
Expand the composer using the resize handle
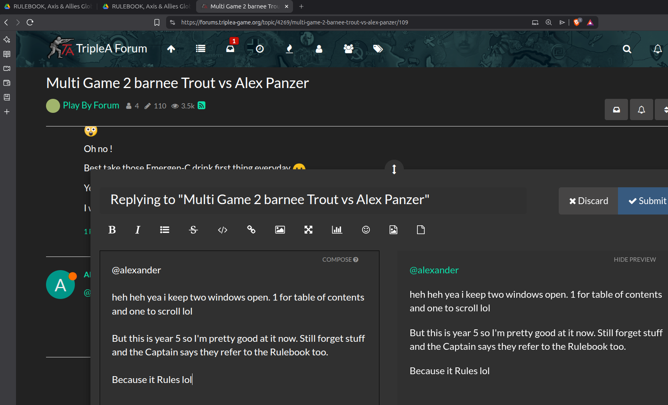394,168
